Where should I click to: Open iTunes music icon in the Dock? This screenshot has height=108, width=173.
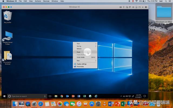pyautogui.click(x=79, y=104)
